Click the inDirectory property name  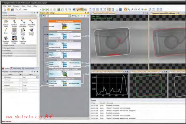point(7,77)
